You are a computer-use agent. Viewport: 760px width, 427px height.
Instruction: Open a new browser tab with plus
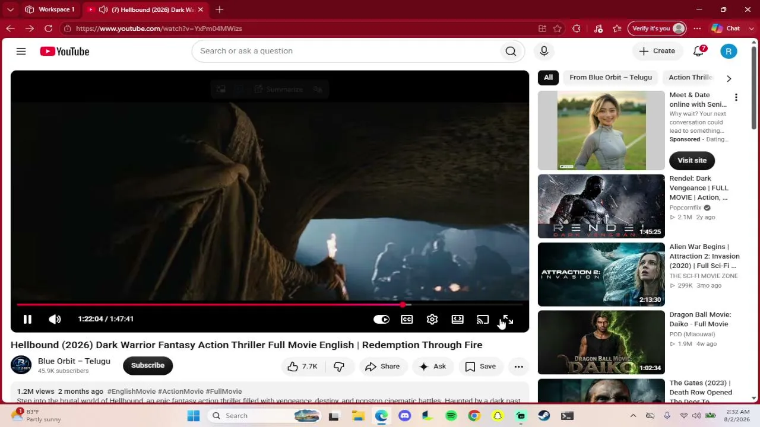[220, 9]
